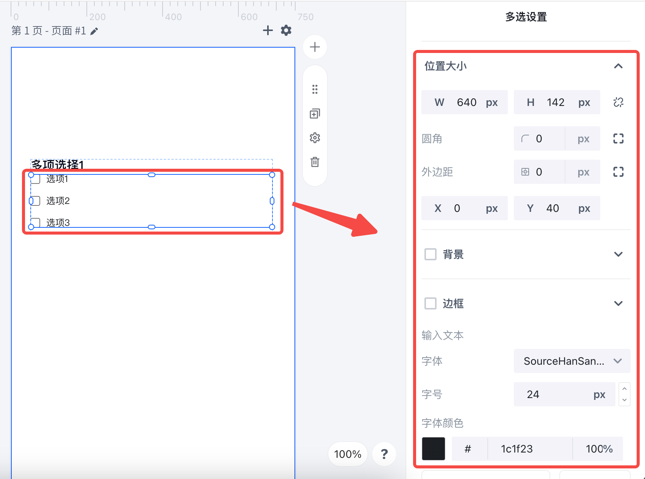Delete the component with the trash icon
The image size is (645, 479).
pos(315,162)
